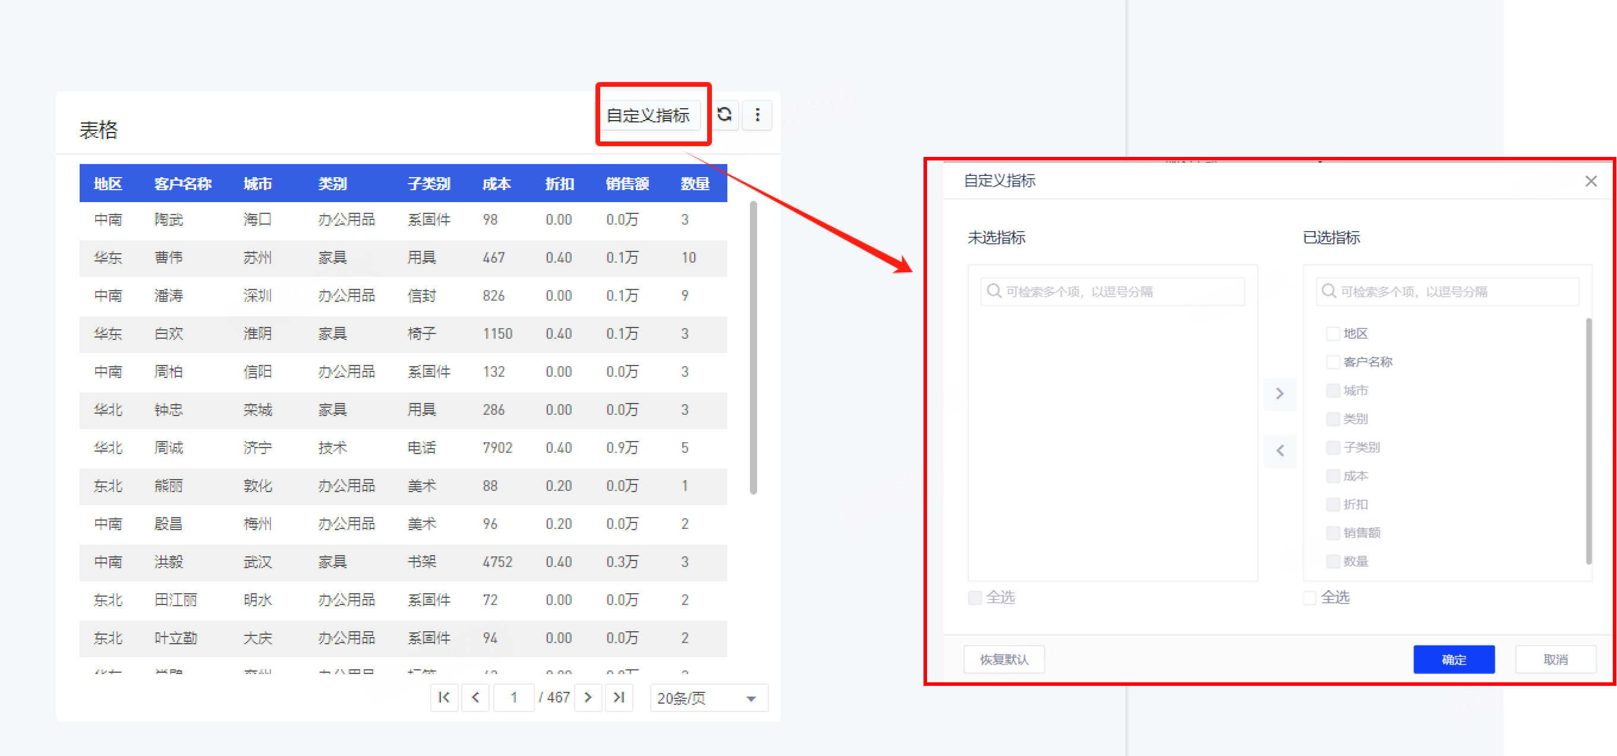
Task: Open the three-dot more options menu
Action: [x=757, y=115]
